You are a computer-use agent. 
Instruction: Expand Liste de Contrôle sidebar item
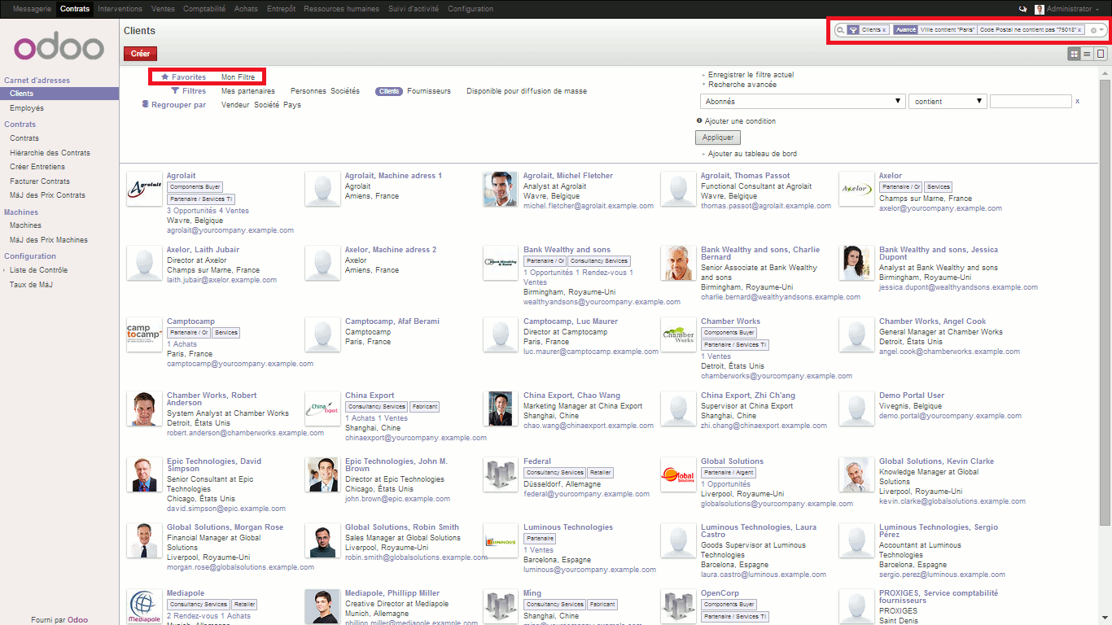(38, 270)
